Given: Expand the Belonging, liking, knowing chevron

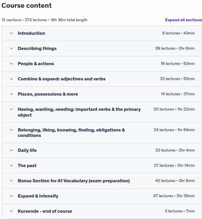Looking at the screenshot, I should tap(11, 130).
